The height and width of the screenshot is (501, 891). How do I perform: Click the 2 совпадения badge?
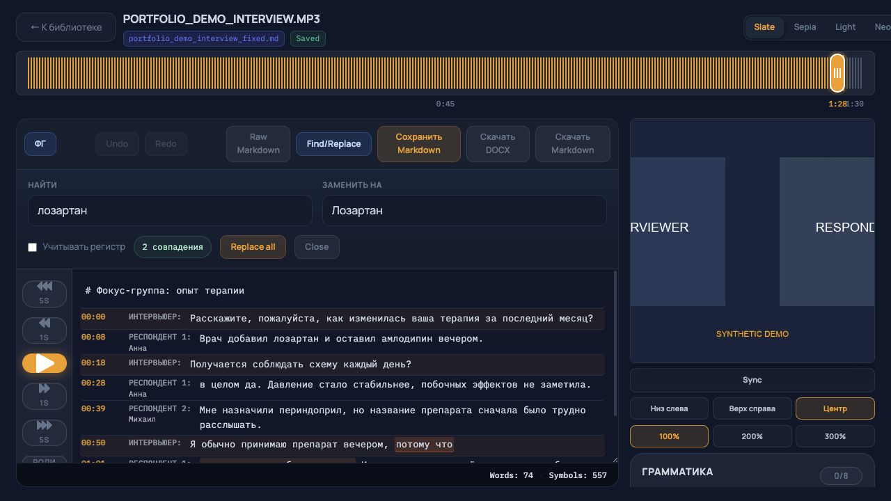(x=173, y=247)
